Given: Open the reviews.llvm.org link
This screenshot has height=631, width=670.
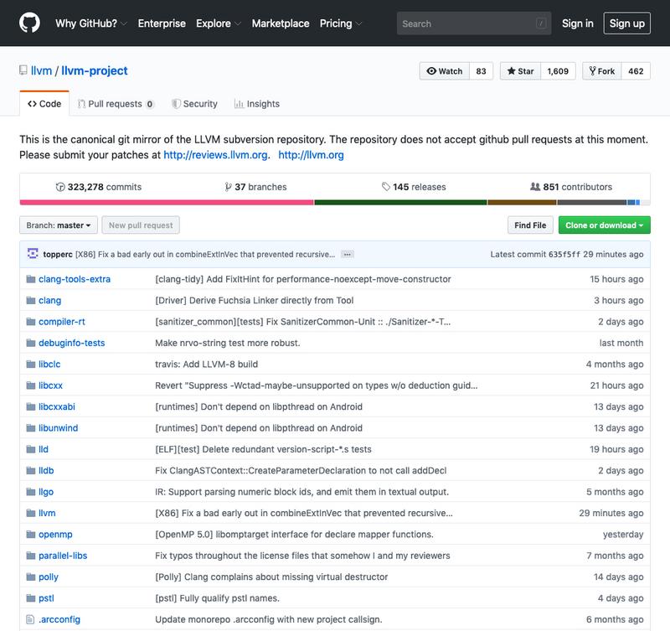Looking at the screenshot, I should coord(216,155).
